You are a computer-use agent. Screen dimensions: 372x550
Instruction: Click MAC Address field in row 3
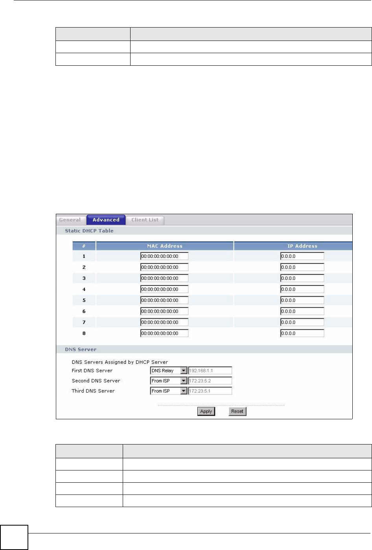(164, 278)
